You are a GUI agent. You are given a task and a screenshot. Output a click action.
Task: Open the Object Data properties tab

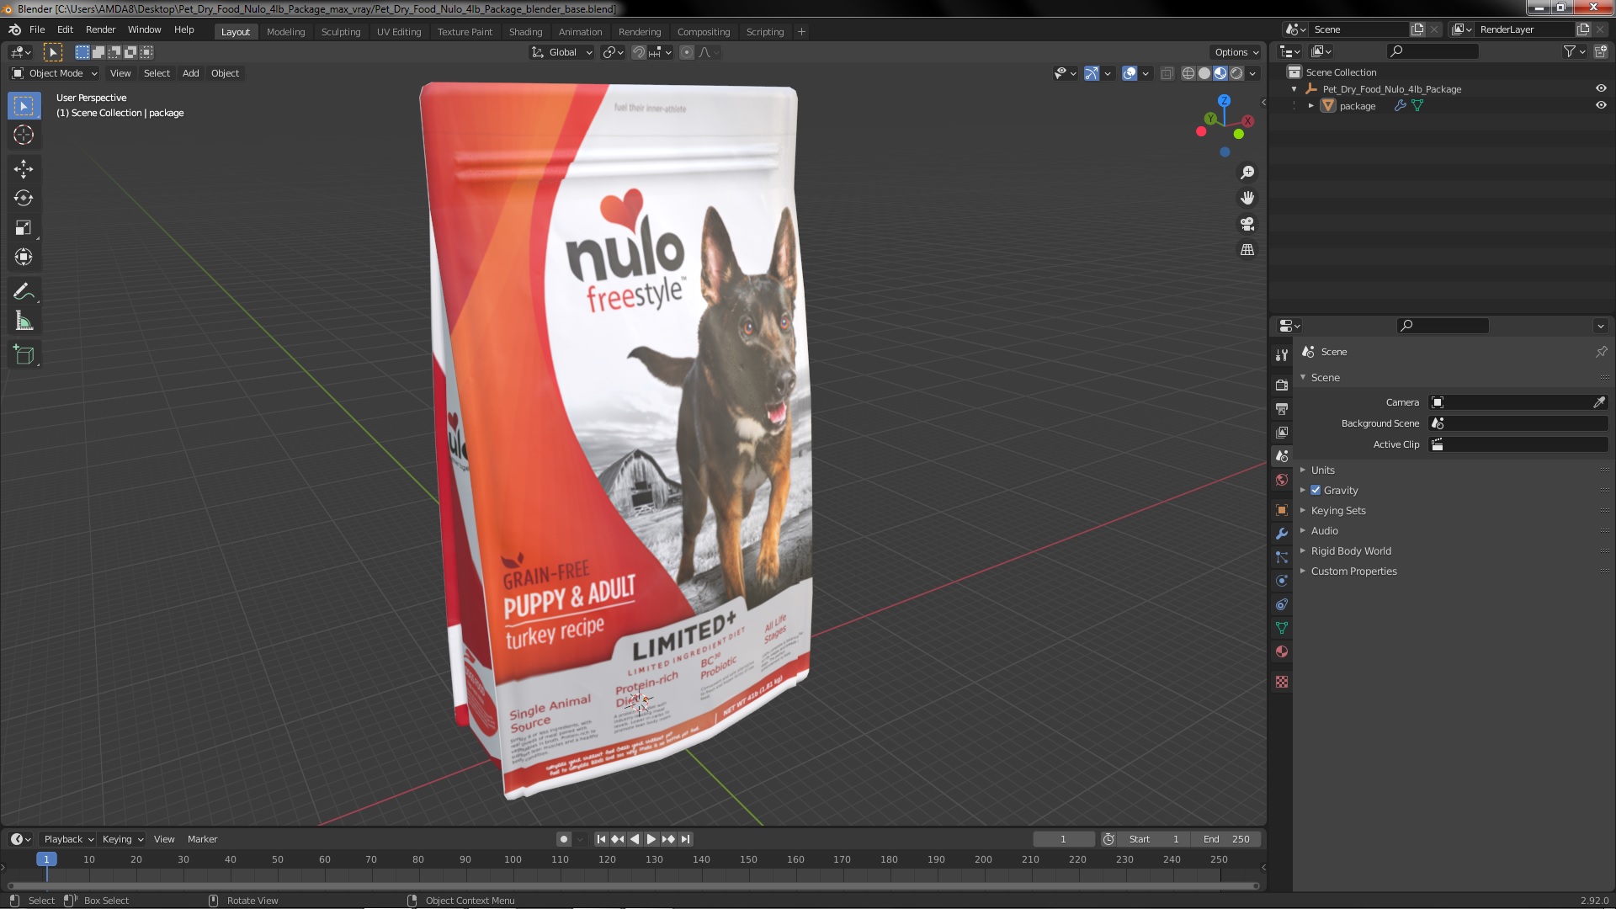[x=1281, y=628]
